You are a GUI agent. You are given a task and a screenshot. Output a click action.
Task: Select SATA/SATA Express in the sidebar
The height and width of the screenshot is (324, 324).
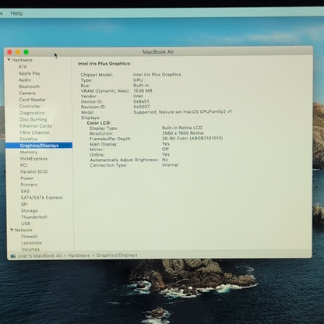[41, 198]
